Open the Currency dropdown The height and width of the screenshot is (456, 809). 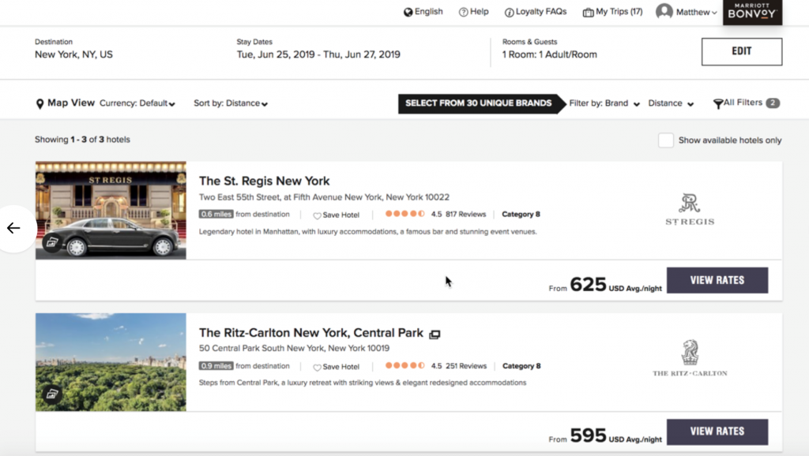point(137,103)
